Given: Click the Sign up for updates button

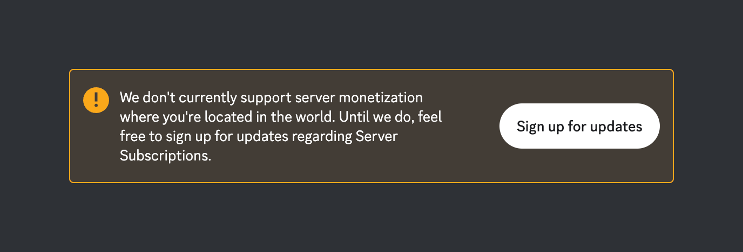Looking at the screenshot, I should 579,126.
